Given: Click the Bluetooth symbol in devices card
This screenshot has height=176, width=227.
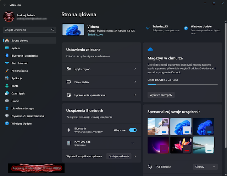Looking at the screenshot, I should tap(69, 130).
